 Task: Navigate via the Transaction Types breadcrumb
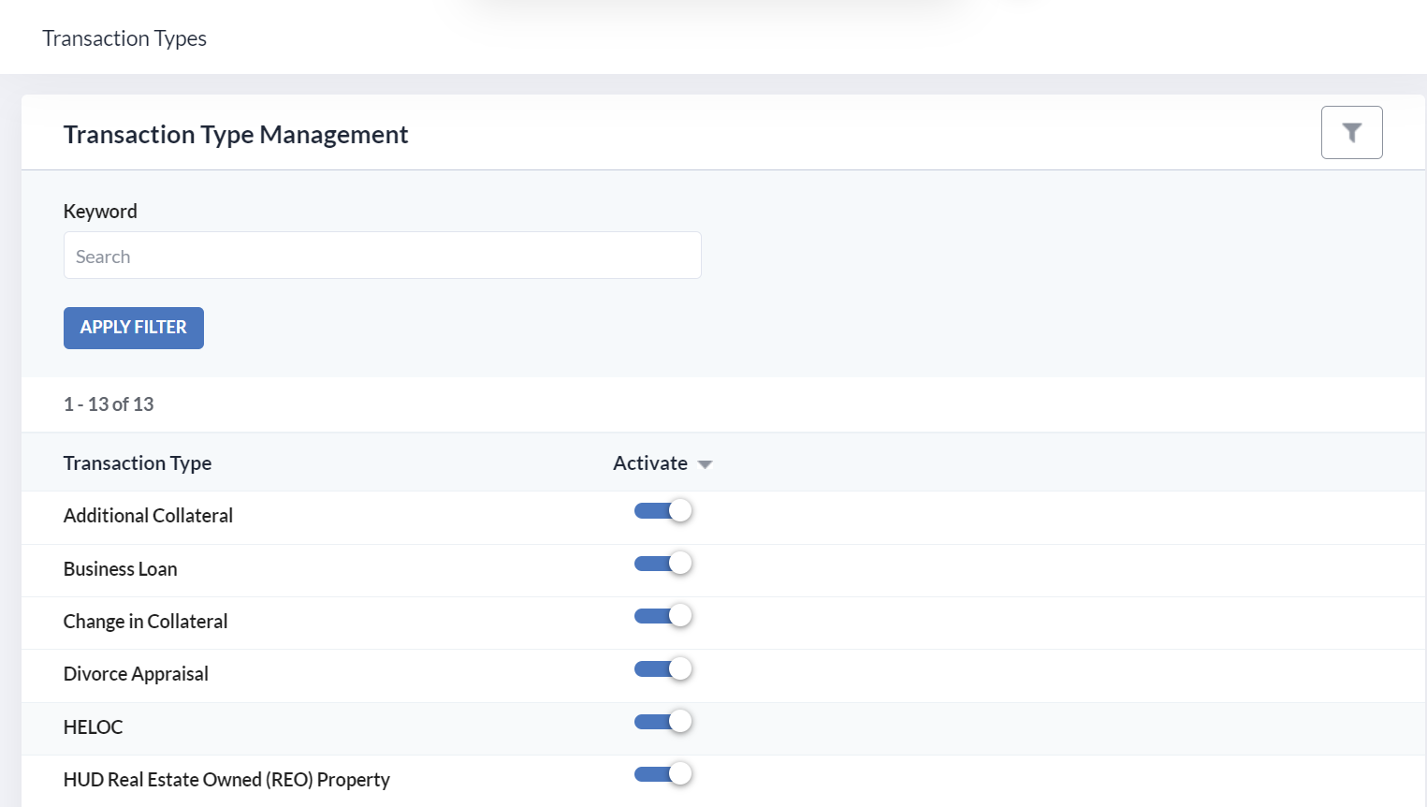point(124,38)
